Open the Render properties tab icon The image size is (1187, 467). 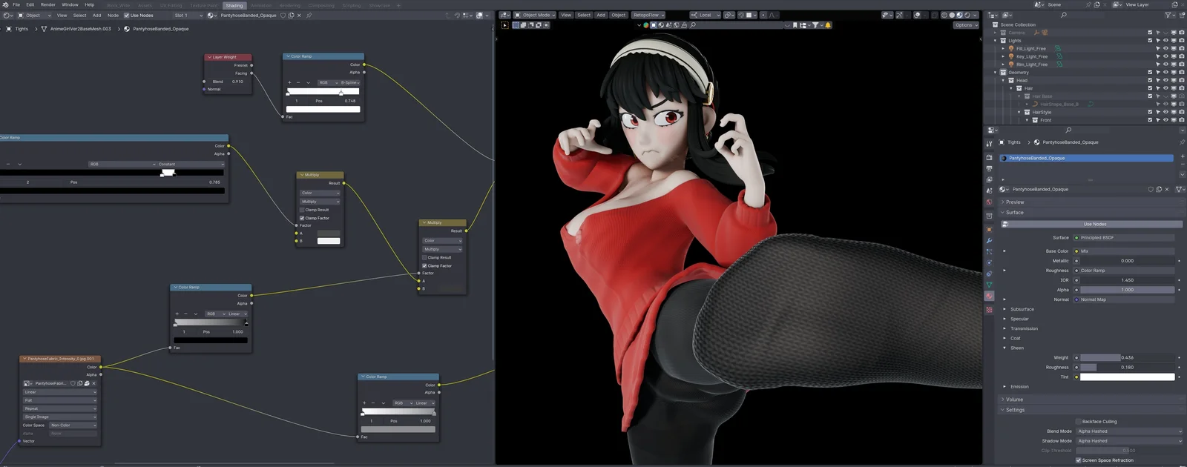[x=989, y=157]
